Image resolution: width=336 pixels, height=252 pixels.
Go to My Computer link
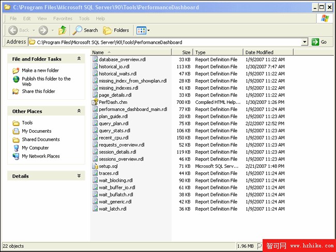[x=35, y=148]
